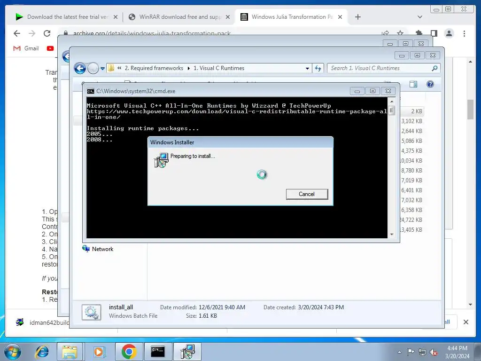
Task: Open YouTube bookmark icon
Action: (x=50, y=48)
